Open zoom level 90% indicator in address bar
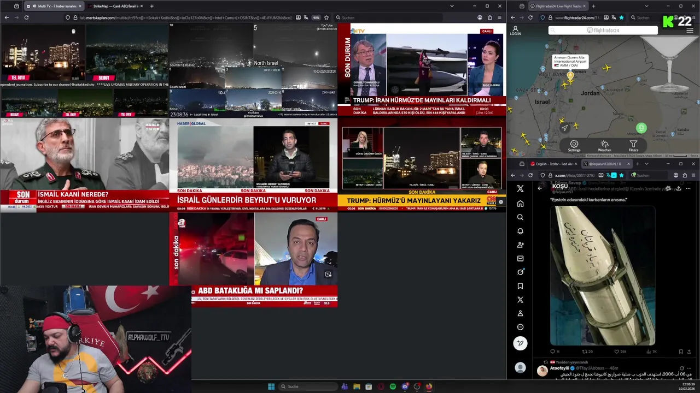700x393 pixels. tap(316, 17)
